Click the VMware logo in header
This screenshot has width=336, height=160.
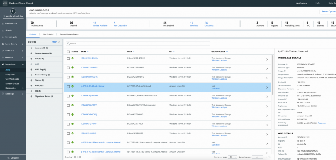point(5,3)
